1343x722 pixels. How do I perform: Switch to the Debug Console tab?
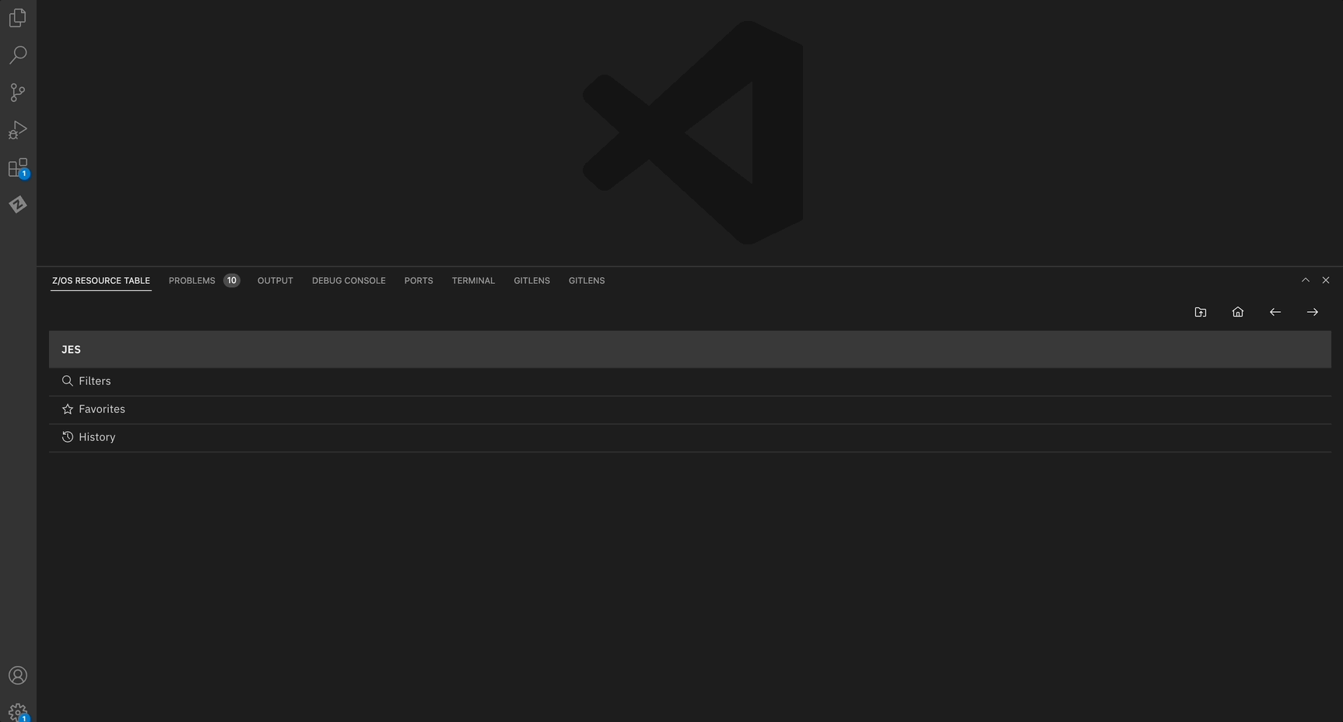tap(349, 281)
